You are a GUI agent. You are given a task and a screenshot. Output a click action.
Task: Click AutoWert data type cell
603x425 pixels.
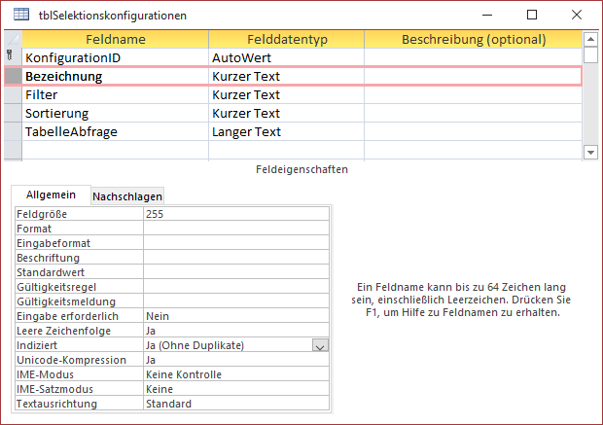coord(287,57)
